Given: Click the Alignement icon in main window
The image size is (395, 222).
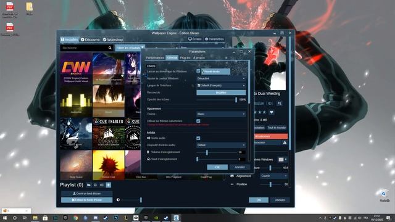Looking at the screenshot, I should 232,176.
